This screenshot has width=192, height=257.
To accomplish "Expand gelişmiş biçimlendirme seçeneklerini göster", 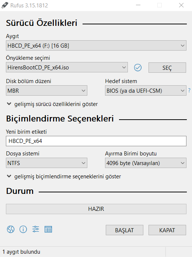I will 64,177.
